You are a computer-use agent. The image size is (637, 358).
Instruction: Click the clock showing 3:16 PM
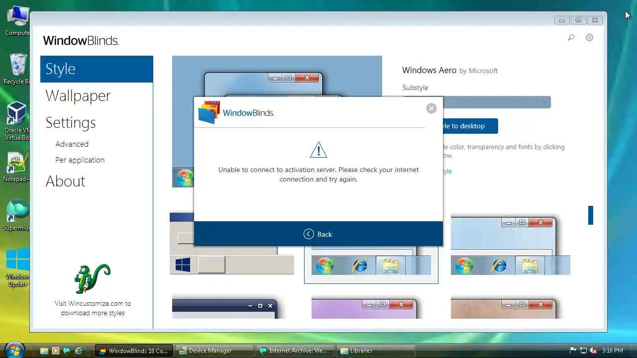(x=612, y=351)
